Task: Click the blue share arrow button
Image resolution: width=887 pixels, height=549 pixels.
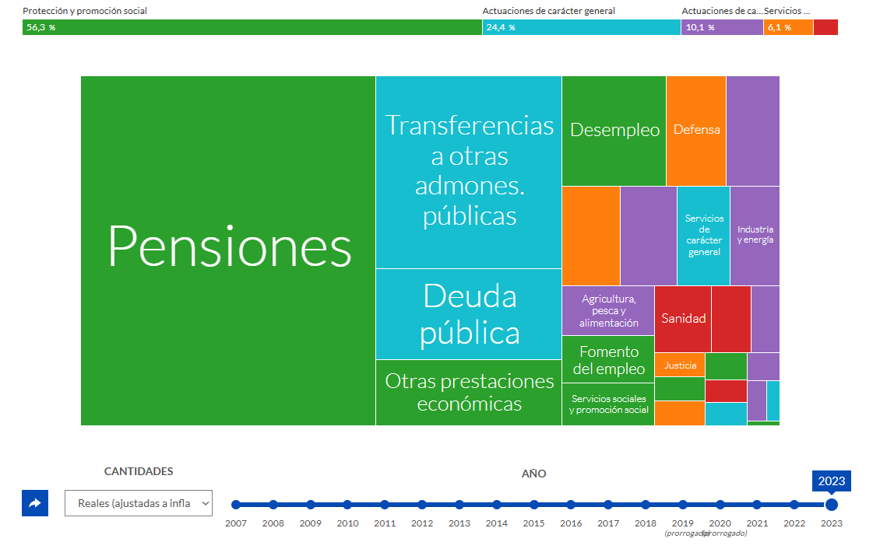Action: pyautogui.click(x=35, y=503)
